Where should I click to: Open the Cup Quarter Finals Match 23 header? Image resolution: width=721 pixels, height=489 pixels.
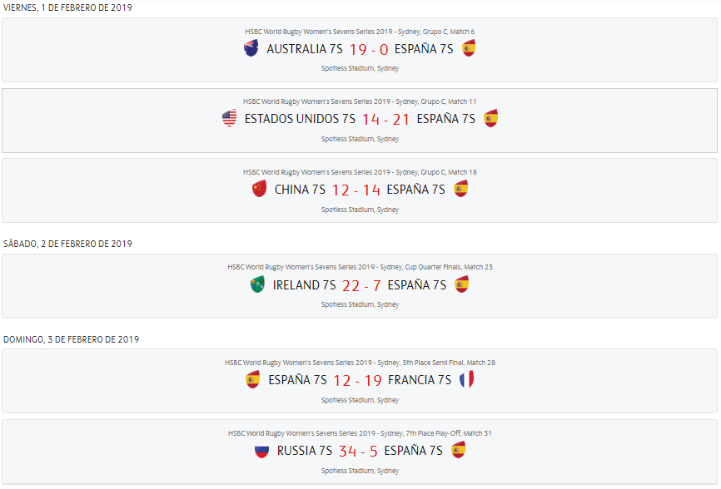pos(360,268)
